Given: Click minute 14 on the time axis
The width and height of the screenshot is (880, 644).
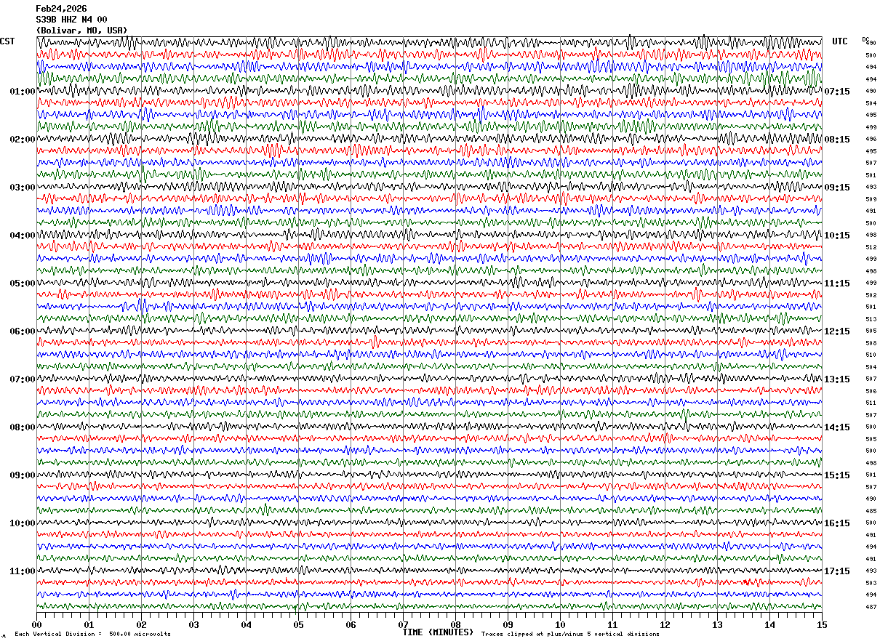Looking at the screenshot, I should [x=769, y=624].
